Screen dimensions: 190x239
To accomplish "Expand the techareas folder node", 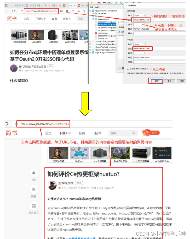I will click(x=93, y=13).
